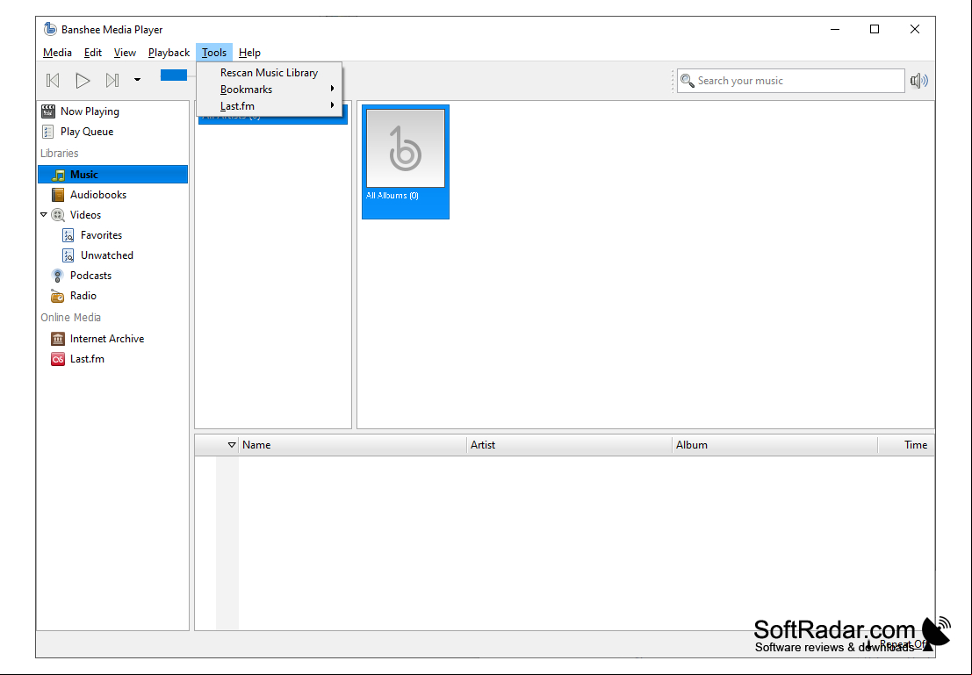Choose Rescan Music Library
Screen dimensions: 972x675
pyautogui.click(x=269, y=73)
